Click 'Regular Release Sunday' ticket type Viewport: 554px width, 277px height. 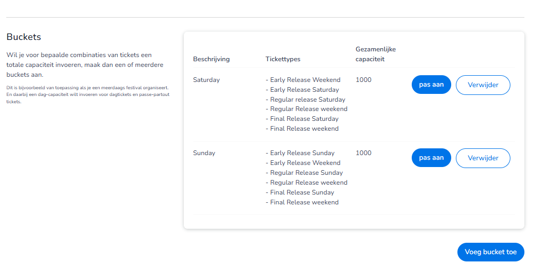(x=306, y=173)
